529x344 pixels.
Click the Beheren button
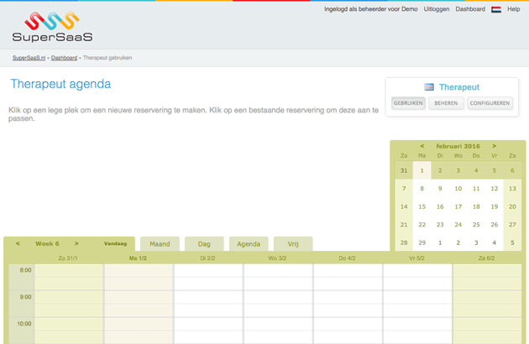coord(446,103)
